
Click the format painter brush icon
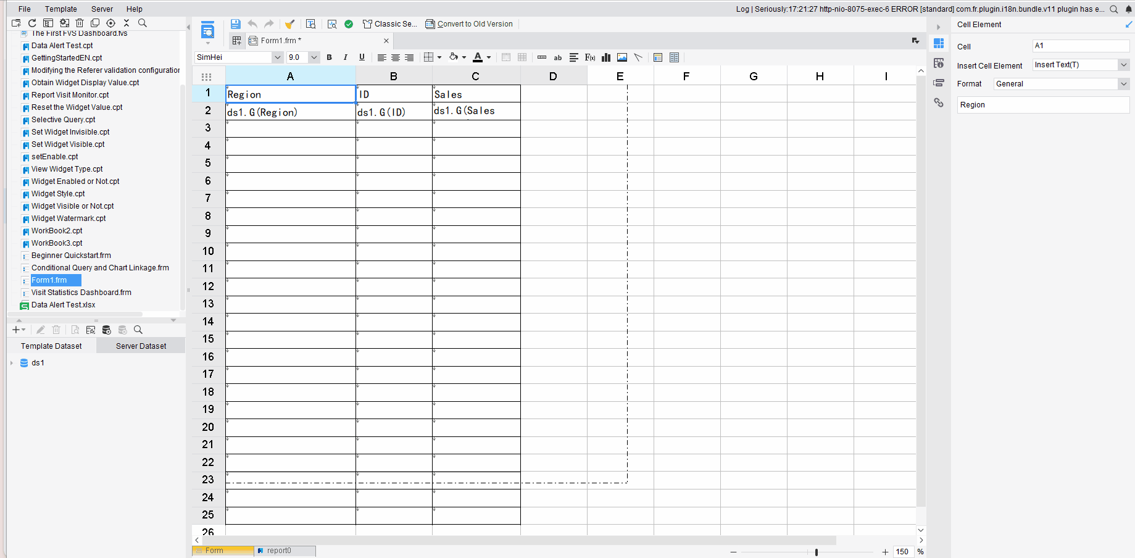click(x=289, y=24)
